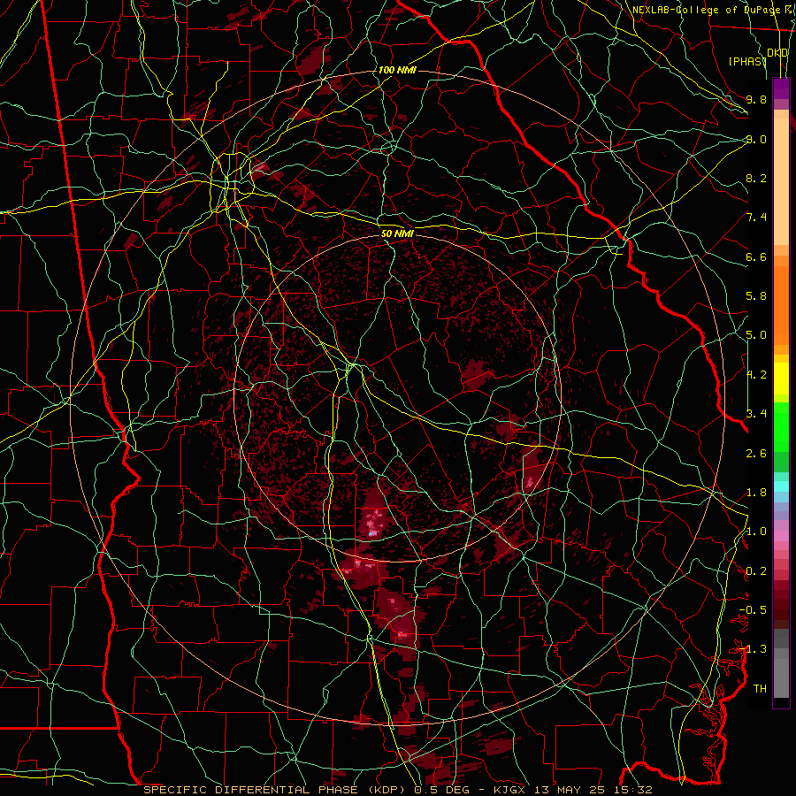Click 'SPECIFIC DIFFERENTIAL PHASE' in the bottom caption
Screen dimensions: 796x796
[251, 790]
